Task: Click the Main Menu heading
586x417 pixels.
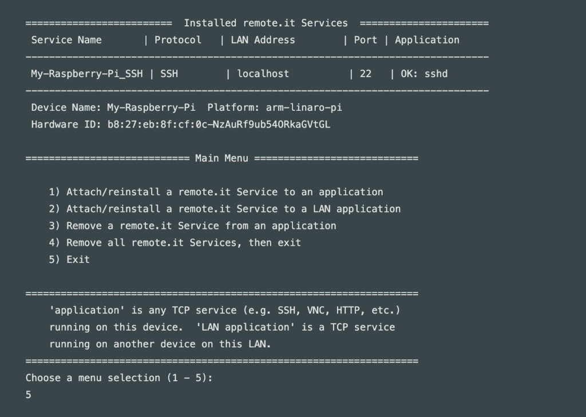Action: click(221, 158)
